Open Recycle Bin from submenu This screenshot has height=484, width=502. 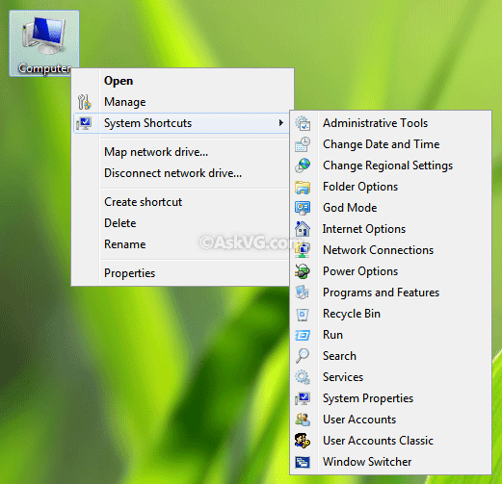[390, 314]
